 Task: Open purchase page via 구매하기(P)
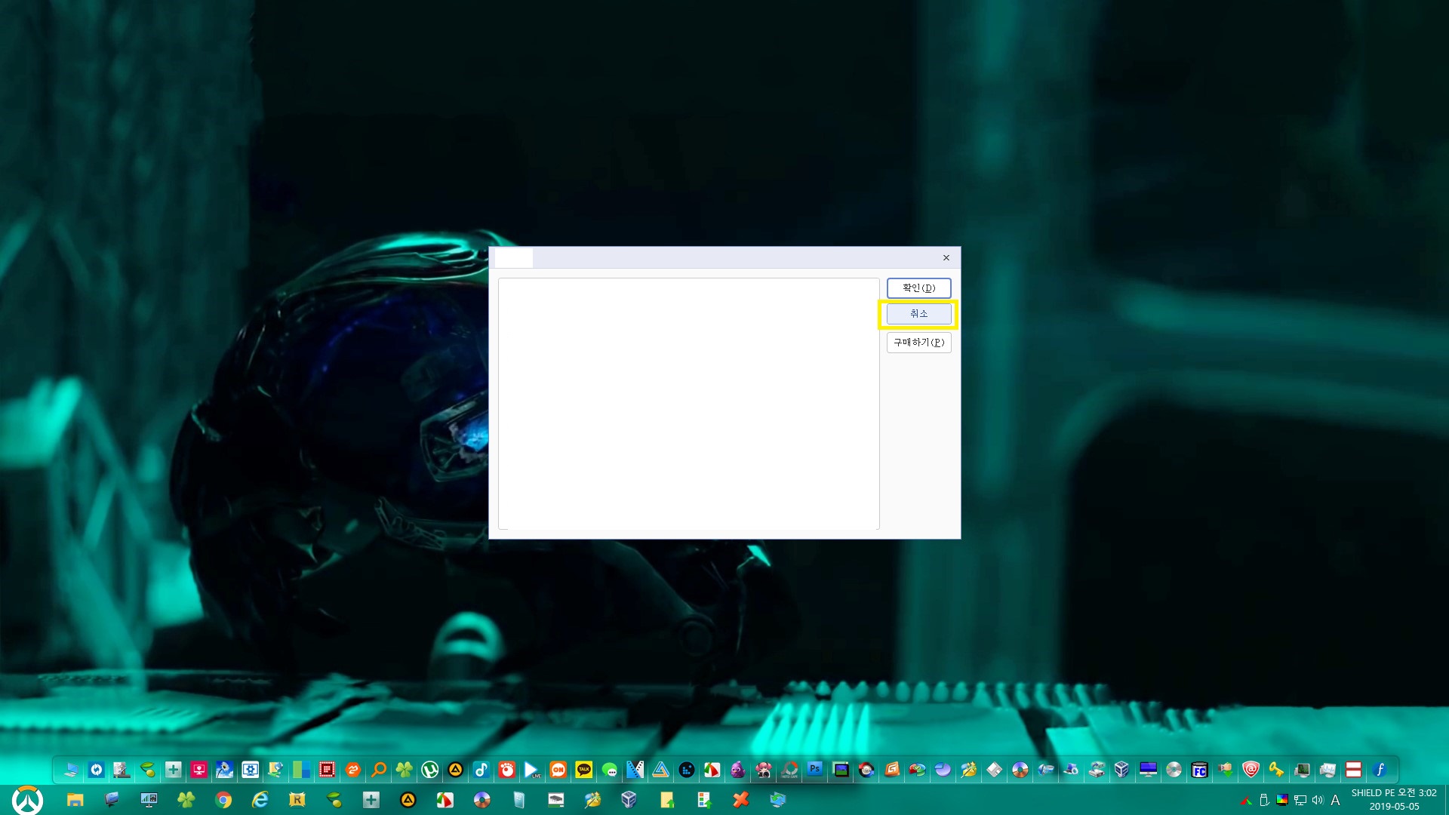pyautogui.click(x=918, y=343)
